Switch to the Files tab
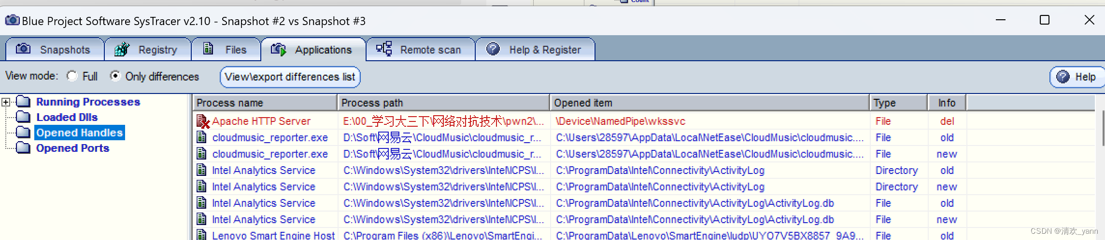The image size is (1105, 240). click(226, 49)
